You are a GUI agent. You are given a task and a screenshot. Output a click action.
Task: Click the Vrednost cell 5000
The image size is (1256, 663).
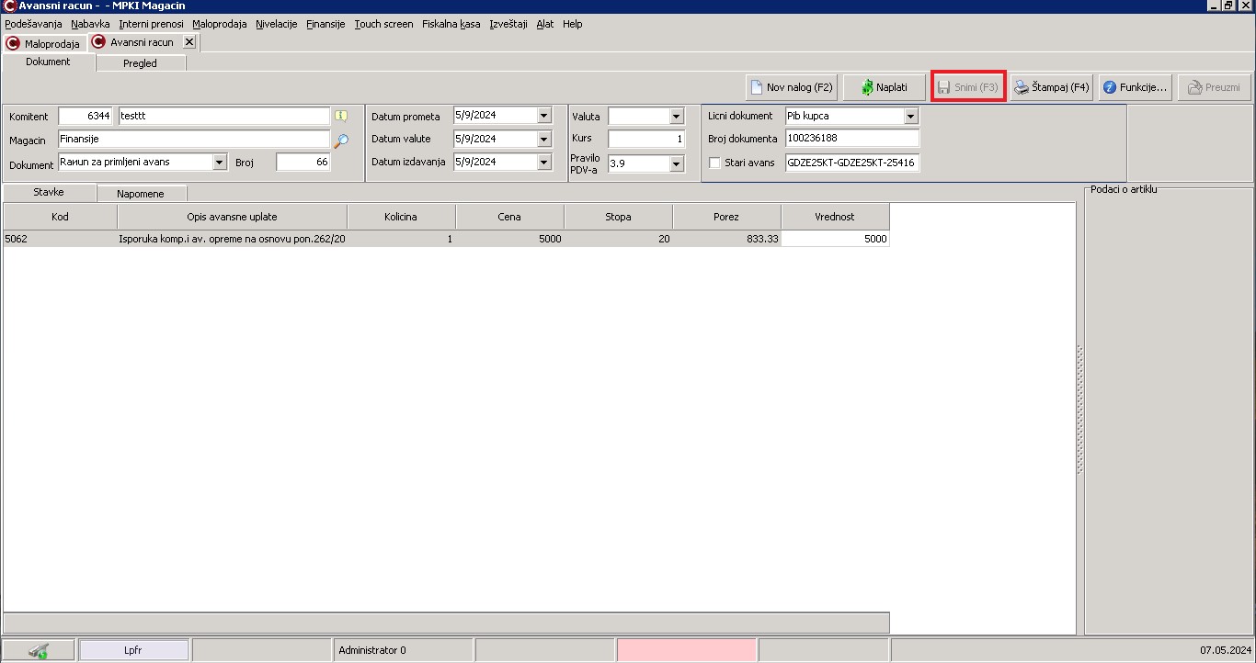pos(835,239)
